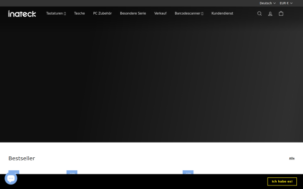Screen dimensions: 303x189
Task: Click the Bestseller heading
Action: pyautogui.click(x=22, y=158)
